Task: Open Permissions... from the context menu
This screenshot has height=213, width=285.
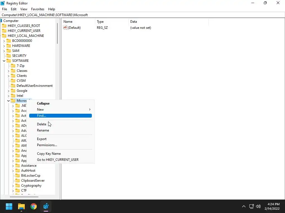Action: pyautogui.click(x=60, y=145)
